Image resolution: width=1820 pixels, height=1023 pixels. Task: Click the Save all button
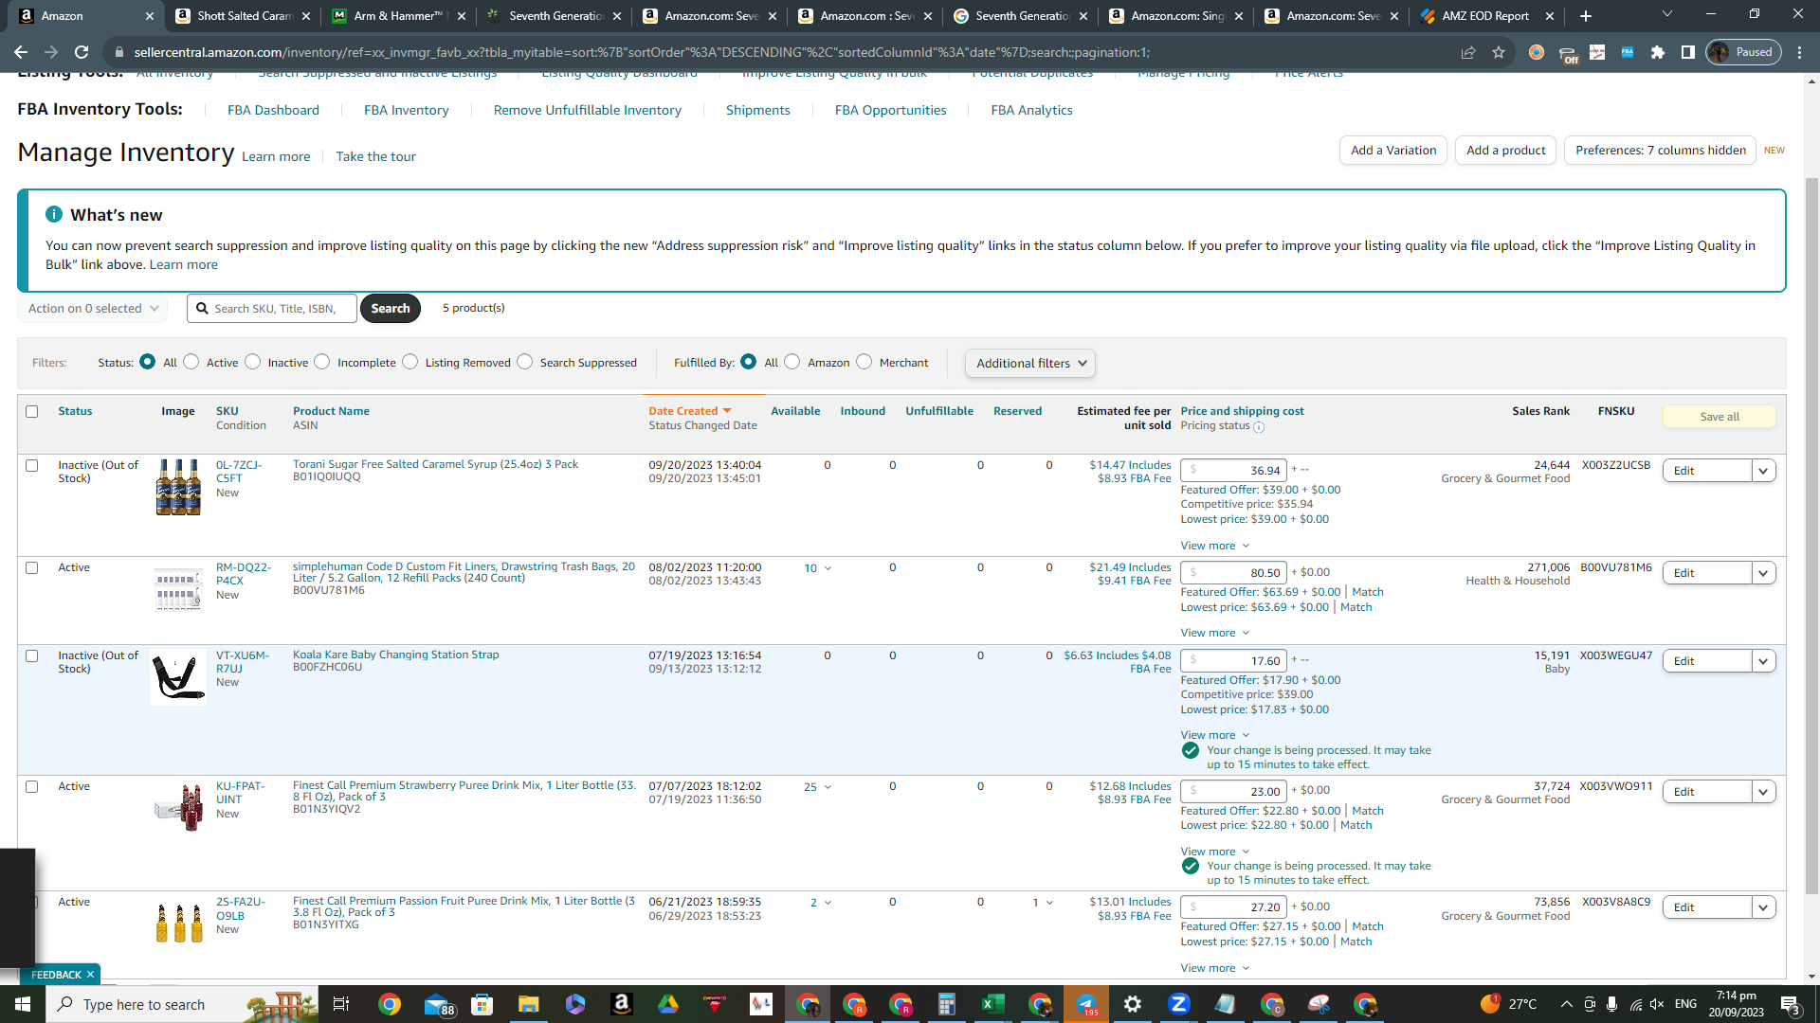tap(1720, 417)
